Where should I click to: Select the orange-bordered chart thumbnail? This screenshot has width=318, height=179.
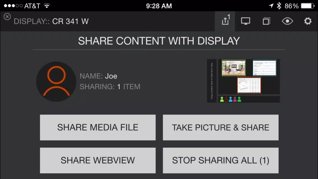249,85
